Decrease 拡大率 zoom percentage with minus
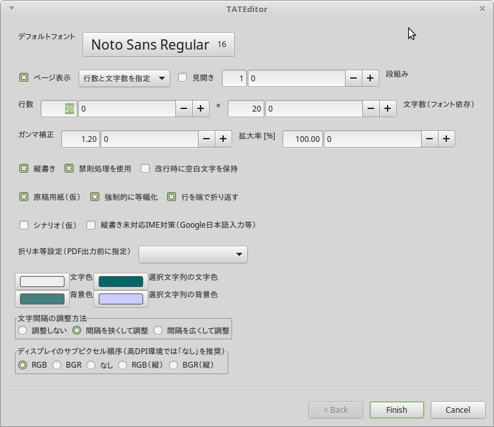 pos(430,139)
